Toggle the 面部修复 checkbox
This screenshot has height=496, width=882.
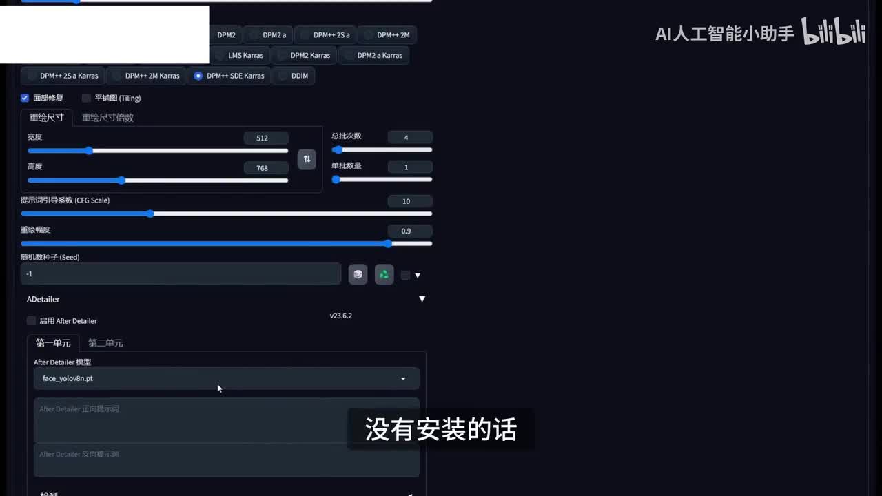(x=25, y=98)
